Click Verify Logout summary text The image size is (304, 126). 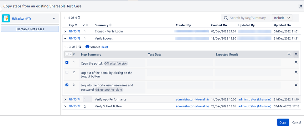[104, 38]
